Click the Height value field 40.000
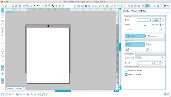 tap(156, 25)
